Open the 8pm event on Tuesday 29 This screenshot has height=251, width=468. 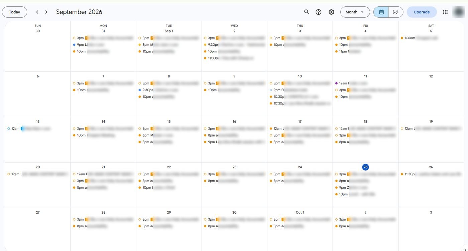(x=168, y=226)
